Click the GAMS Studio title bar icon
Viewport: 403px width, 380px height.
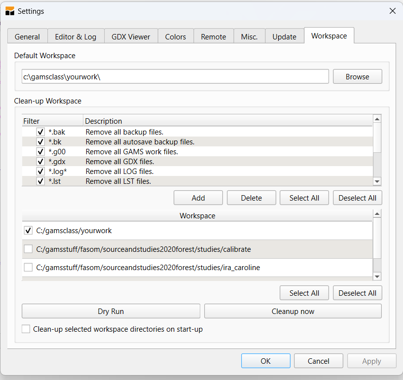click(10, 11)
